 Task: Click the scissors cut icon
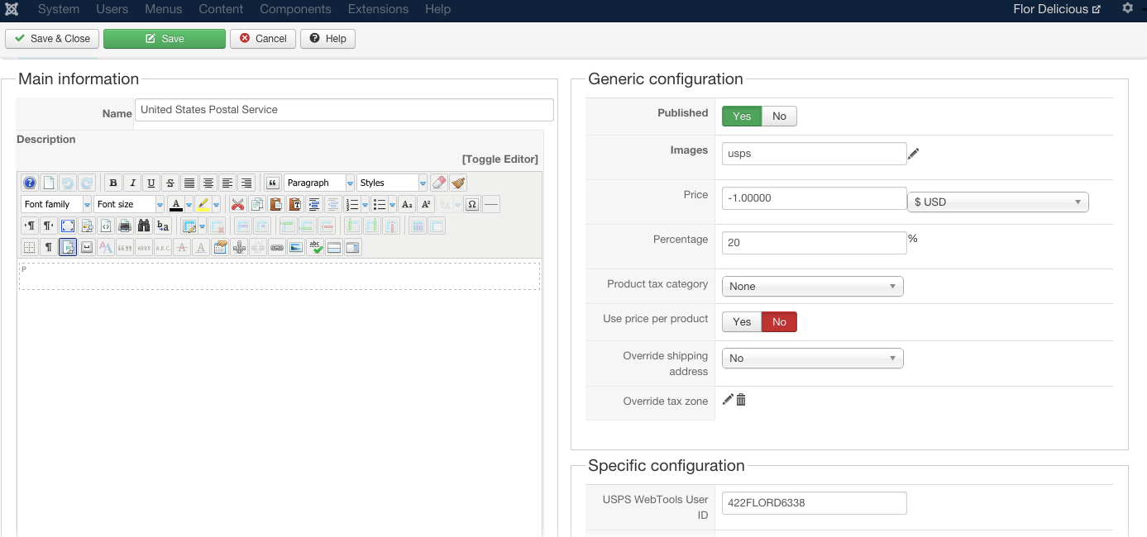pyautogui.click(x=237, y=204)
